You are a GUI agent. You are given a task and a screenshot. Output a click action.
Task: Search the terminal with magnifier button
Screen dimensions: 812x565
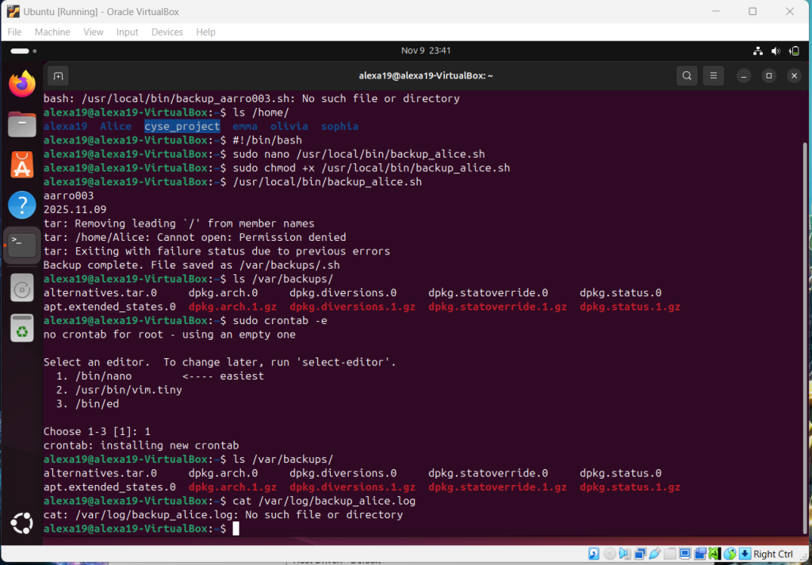(687, 76)
